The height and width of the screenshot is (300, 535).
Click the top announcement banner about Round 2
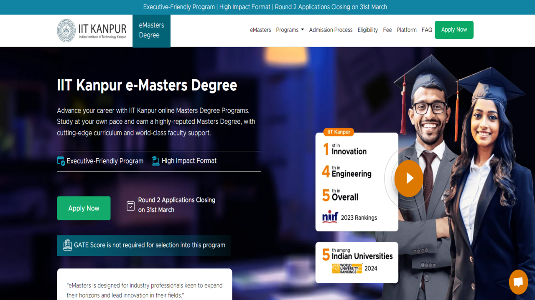click(x=265, y=7)
